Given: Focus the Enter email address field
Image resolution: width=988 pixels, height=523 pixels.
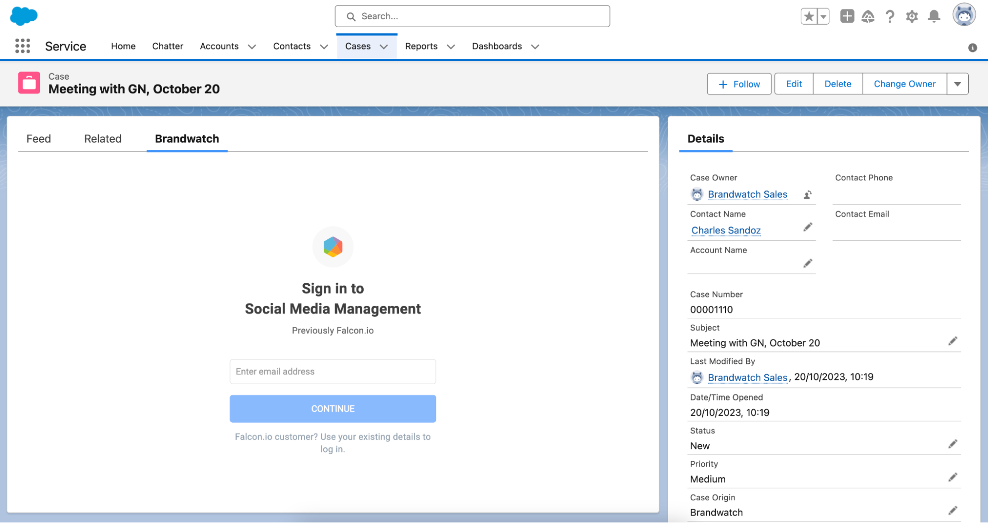Looking at the screenshot, I should pyautogui.click(x=333, y=372).
